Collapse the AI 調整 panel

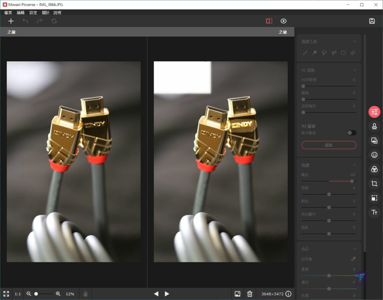(x=355, y=70)
